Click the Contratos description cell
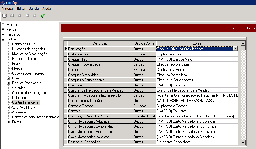The image size is (256, 149). (100, 111)
